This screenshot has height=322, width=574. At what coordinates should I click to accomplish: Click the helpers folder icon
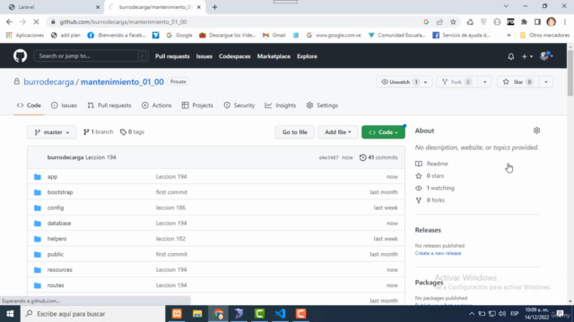coord(38,239)
